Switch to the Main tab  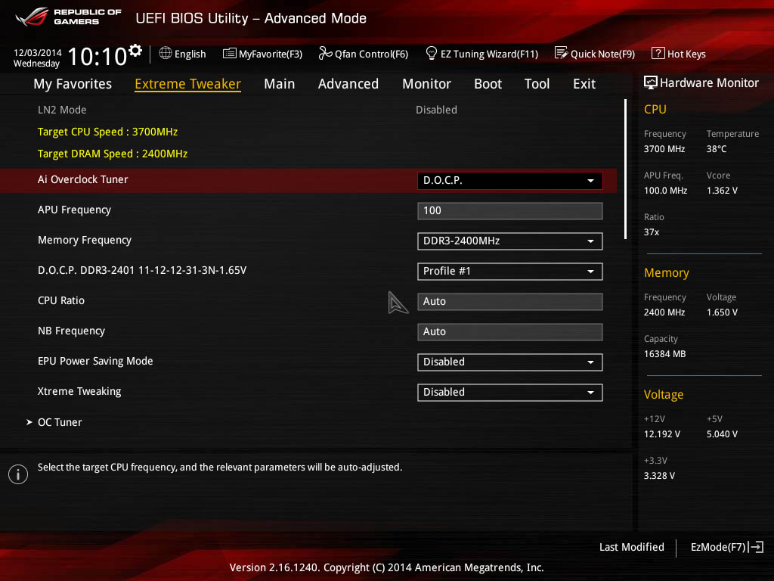pyautogui.click(x=280, y=84)
